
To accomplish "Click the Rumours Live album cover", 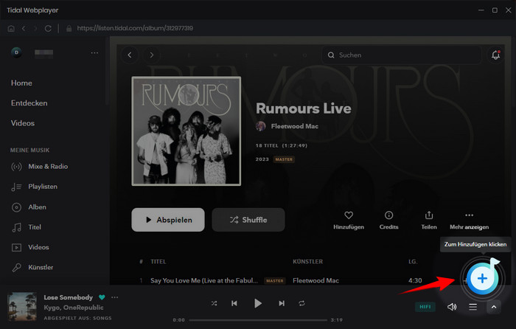I will click(x=186, y=131).
